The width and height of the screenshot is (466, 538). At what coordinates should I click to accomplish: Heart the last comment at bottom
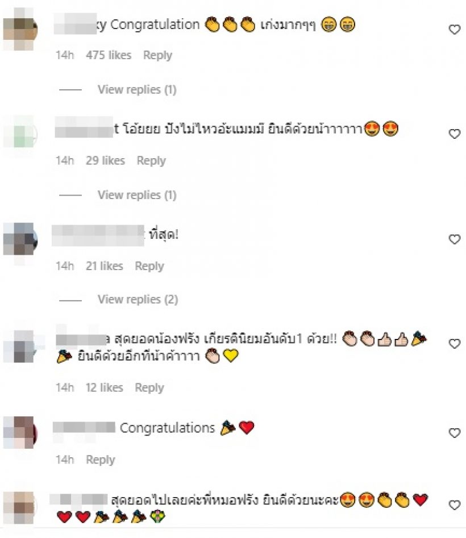point(454,505)
